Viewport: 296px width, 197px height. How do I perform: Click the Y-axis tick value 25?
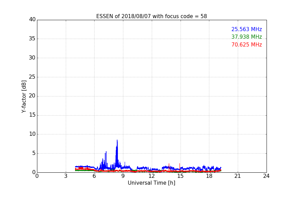pos(32,77)
